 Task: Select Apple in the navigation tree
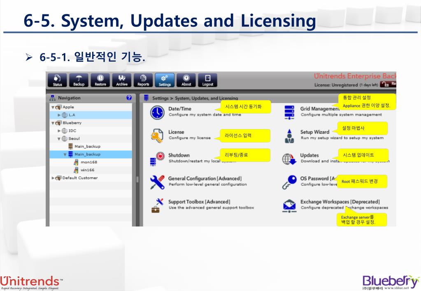click(68, 107)
